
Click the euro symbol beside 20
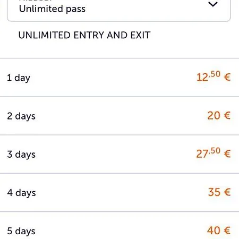227,116
